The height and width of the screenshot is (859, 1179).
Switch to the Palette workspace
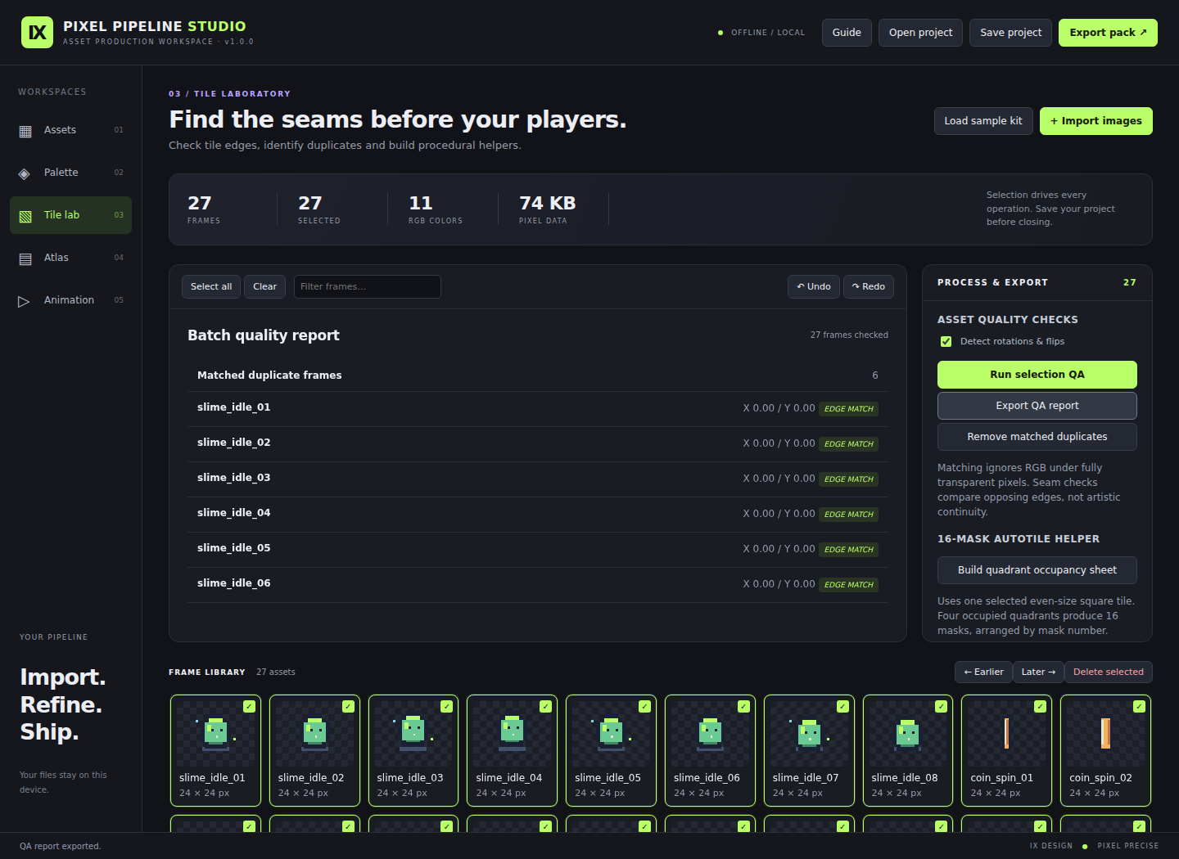70,173
